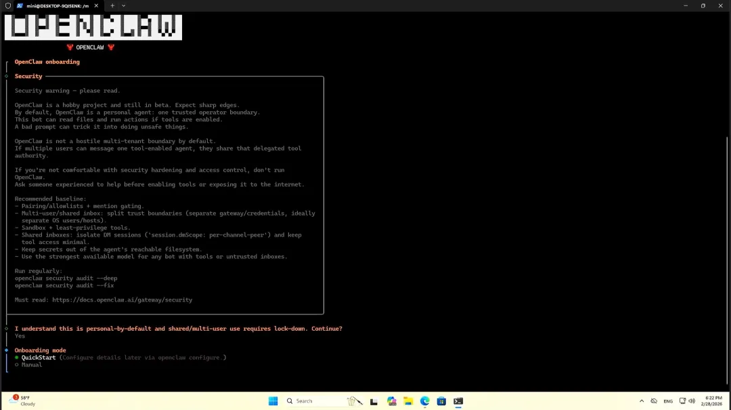Viewport: 731px width, 410px height.
Task: Click the 'openclaw security audit --deep' command text
Action: pos(66,279)
